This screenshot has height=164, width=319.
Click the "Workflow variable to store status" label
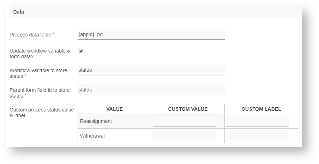[x=38, y=73]
